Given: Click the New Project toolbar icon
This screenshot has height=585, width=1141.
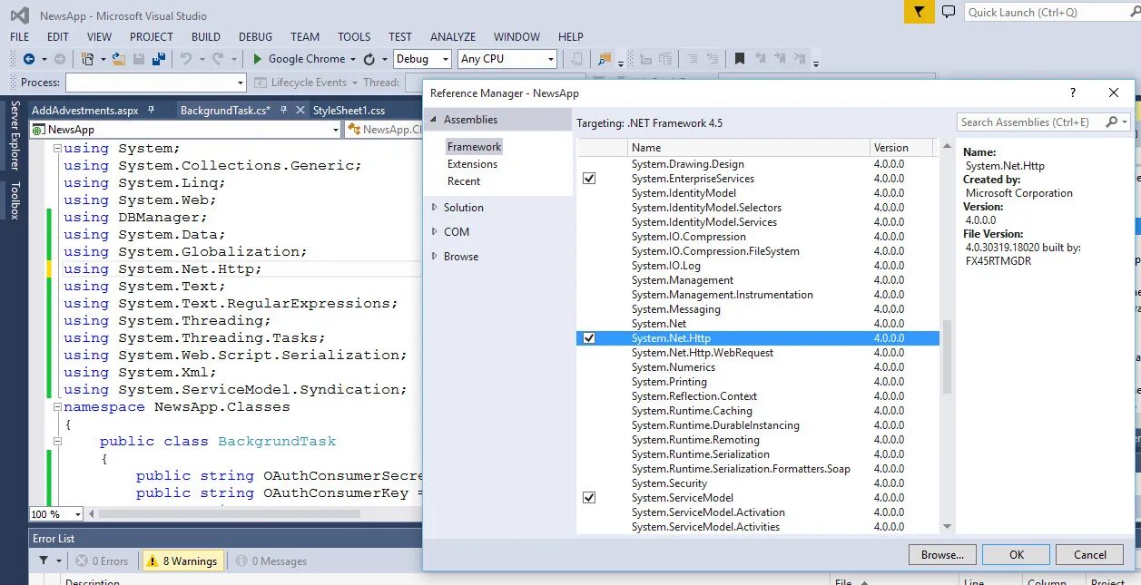Looking at the screenshot, I should (88, 59).
